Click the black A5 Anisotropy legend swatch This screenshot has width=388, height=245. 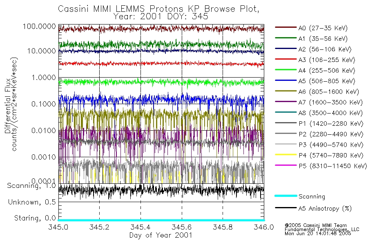(285, 207)
